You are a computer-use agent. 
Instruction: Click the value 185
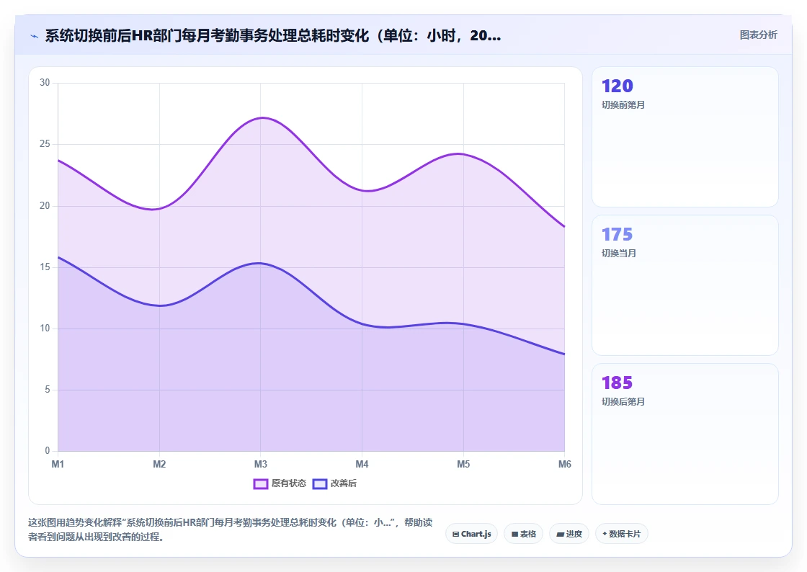(x=617, y=383)
